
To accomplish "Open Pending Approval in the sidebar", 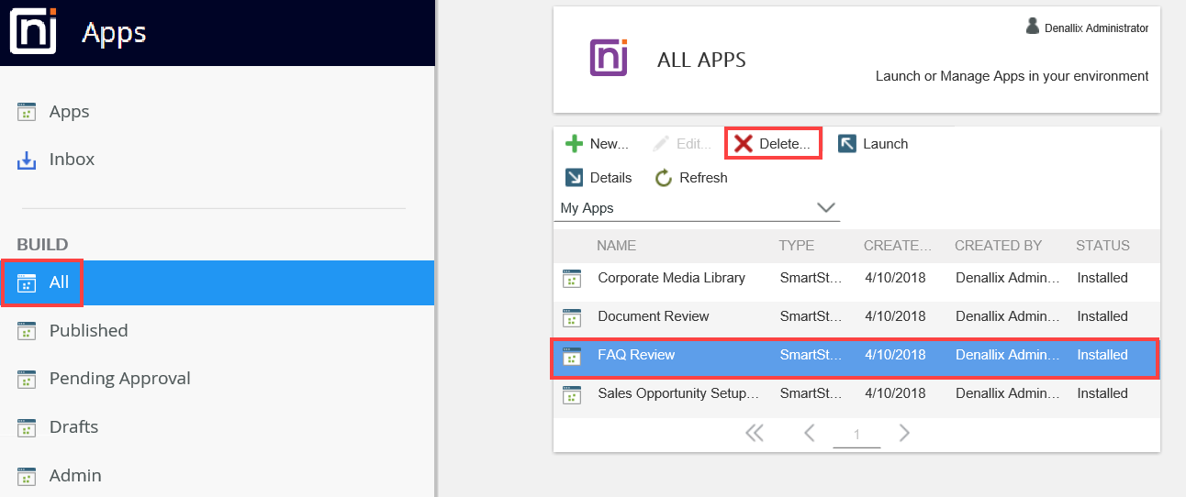I will click(119, 379).
